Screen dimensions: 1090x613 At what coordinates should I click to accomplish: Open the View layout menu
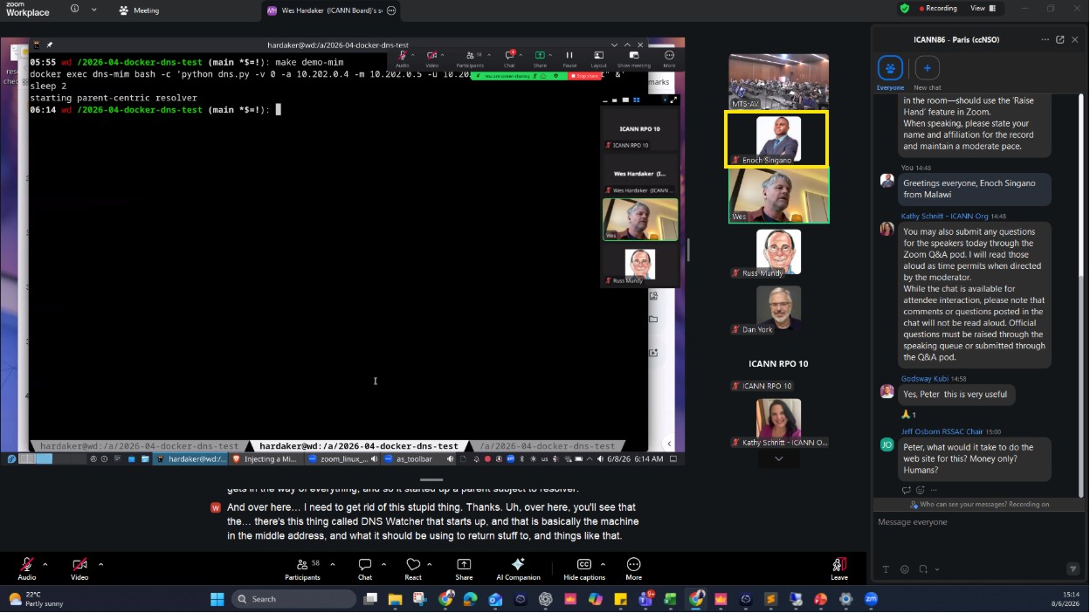(982, 8)
